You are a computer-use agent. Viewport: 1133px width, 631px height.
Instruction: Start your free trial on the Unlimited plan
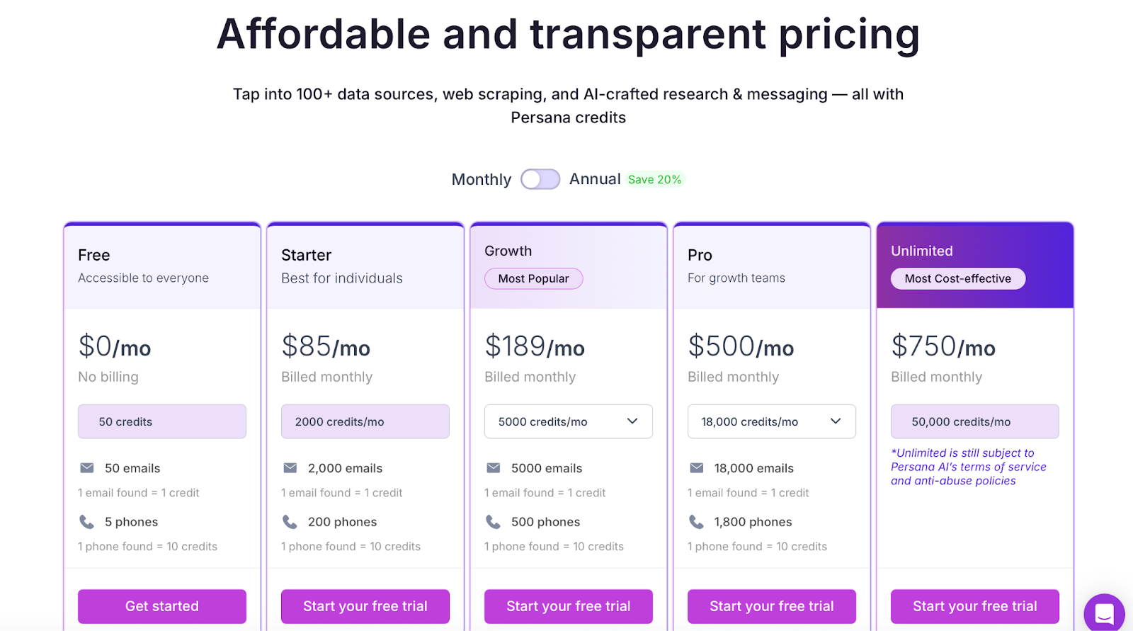(974, 606)
